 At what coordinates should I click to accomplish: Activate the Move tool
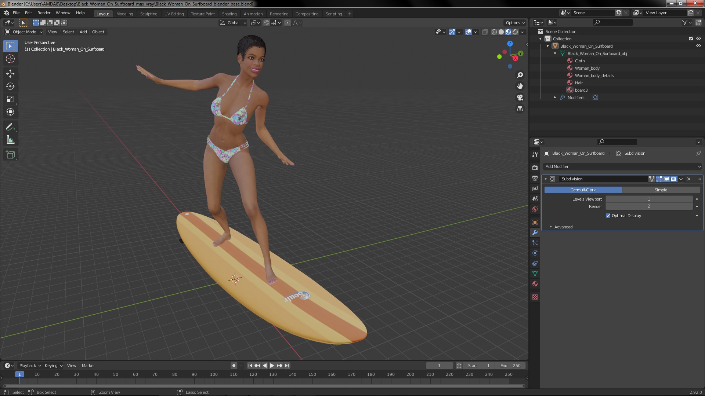click(10, 74)
